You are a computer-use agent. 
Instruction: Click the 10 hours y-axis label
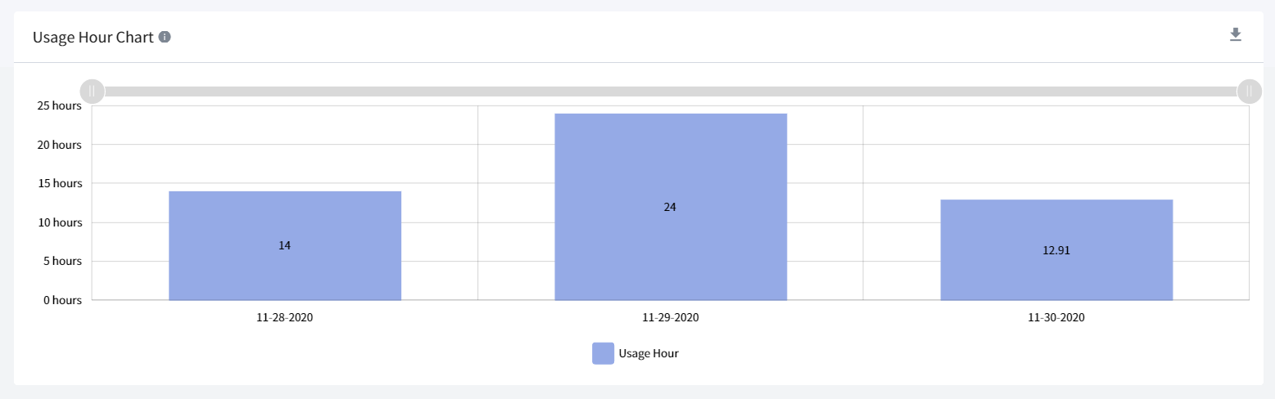coord(60,222)
